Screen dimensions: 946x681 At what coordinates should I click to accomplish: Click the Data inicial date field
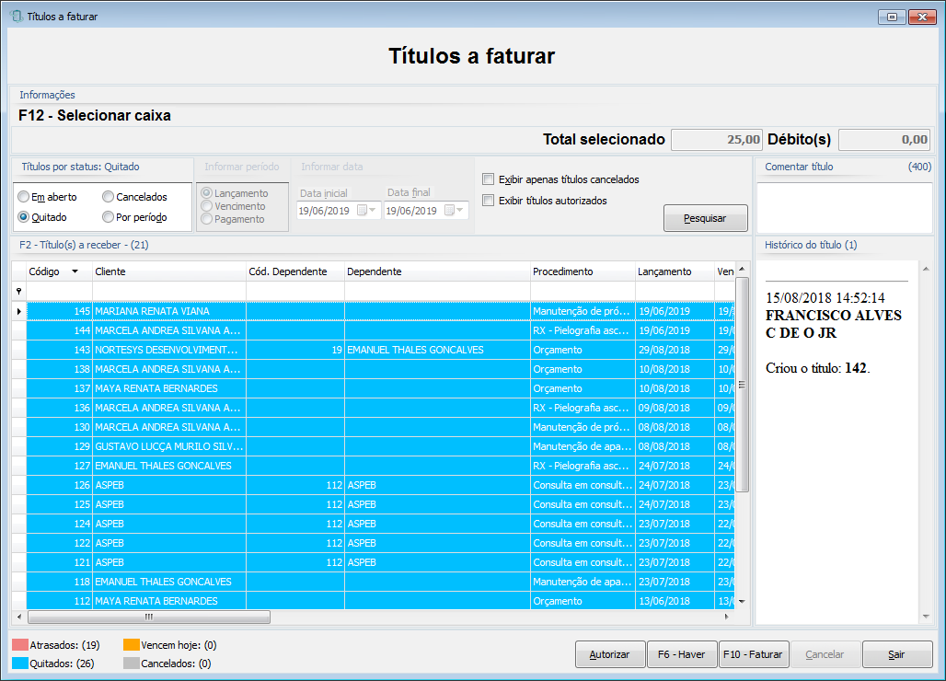339,210
